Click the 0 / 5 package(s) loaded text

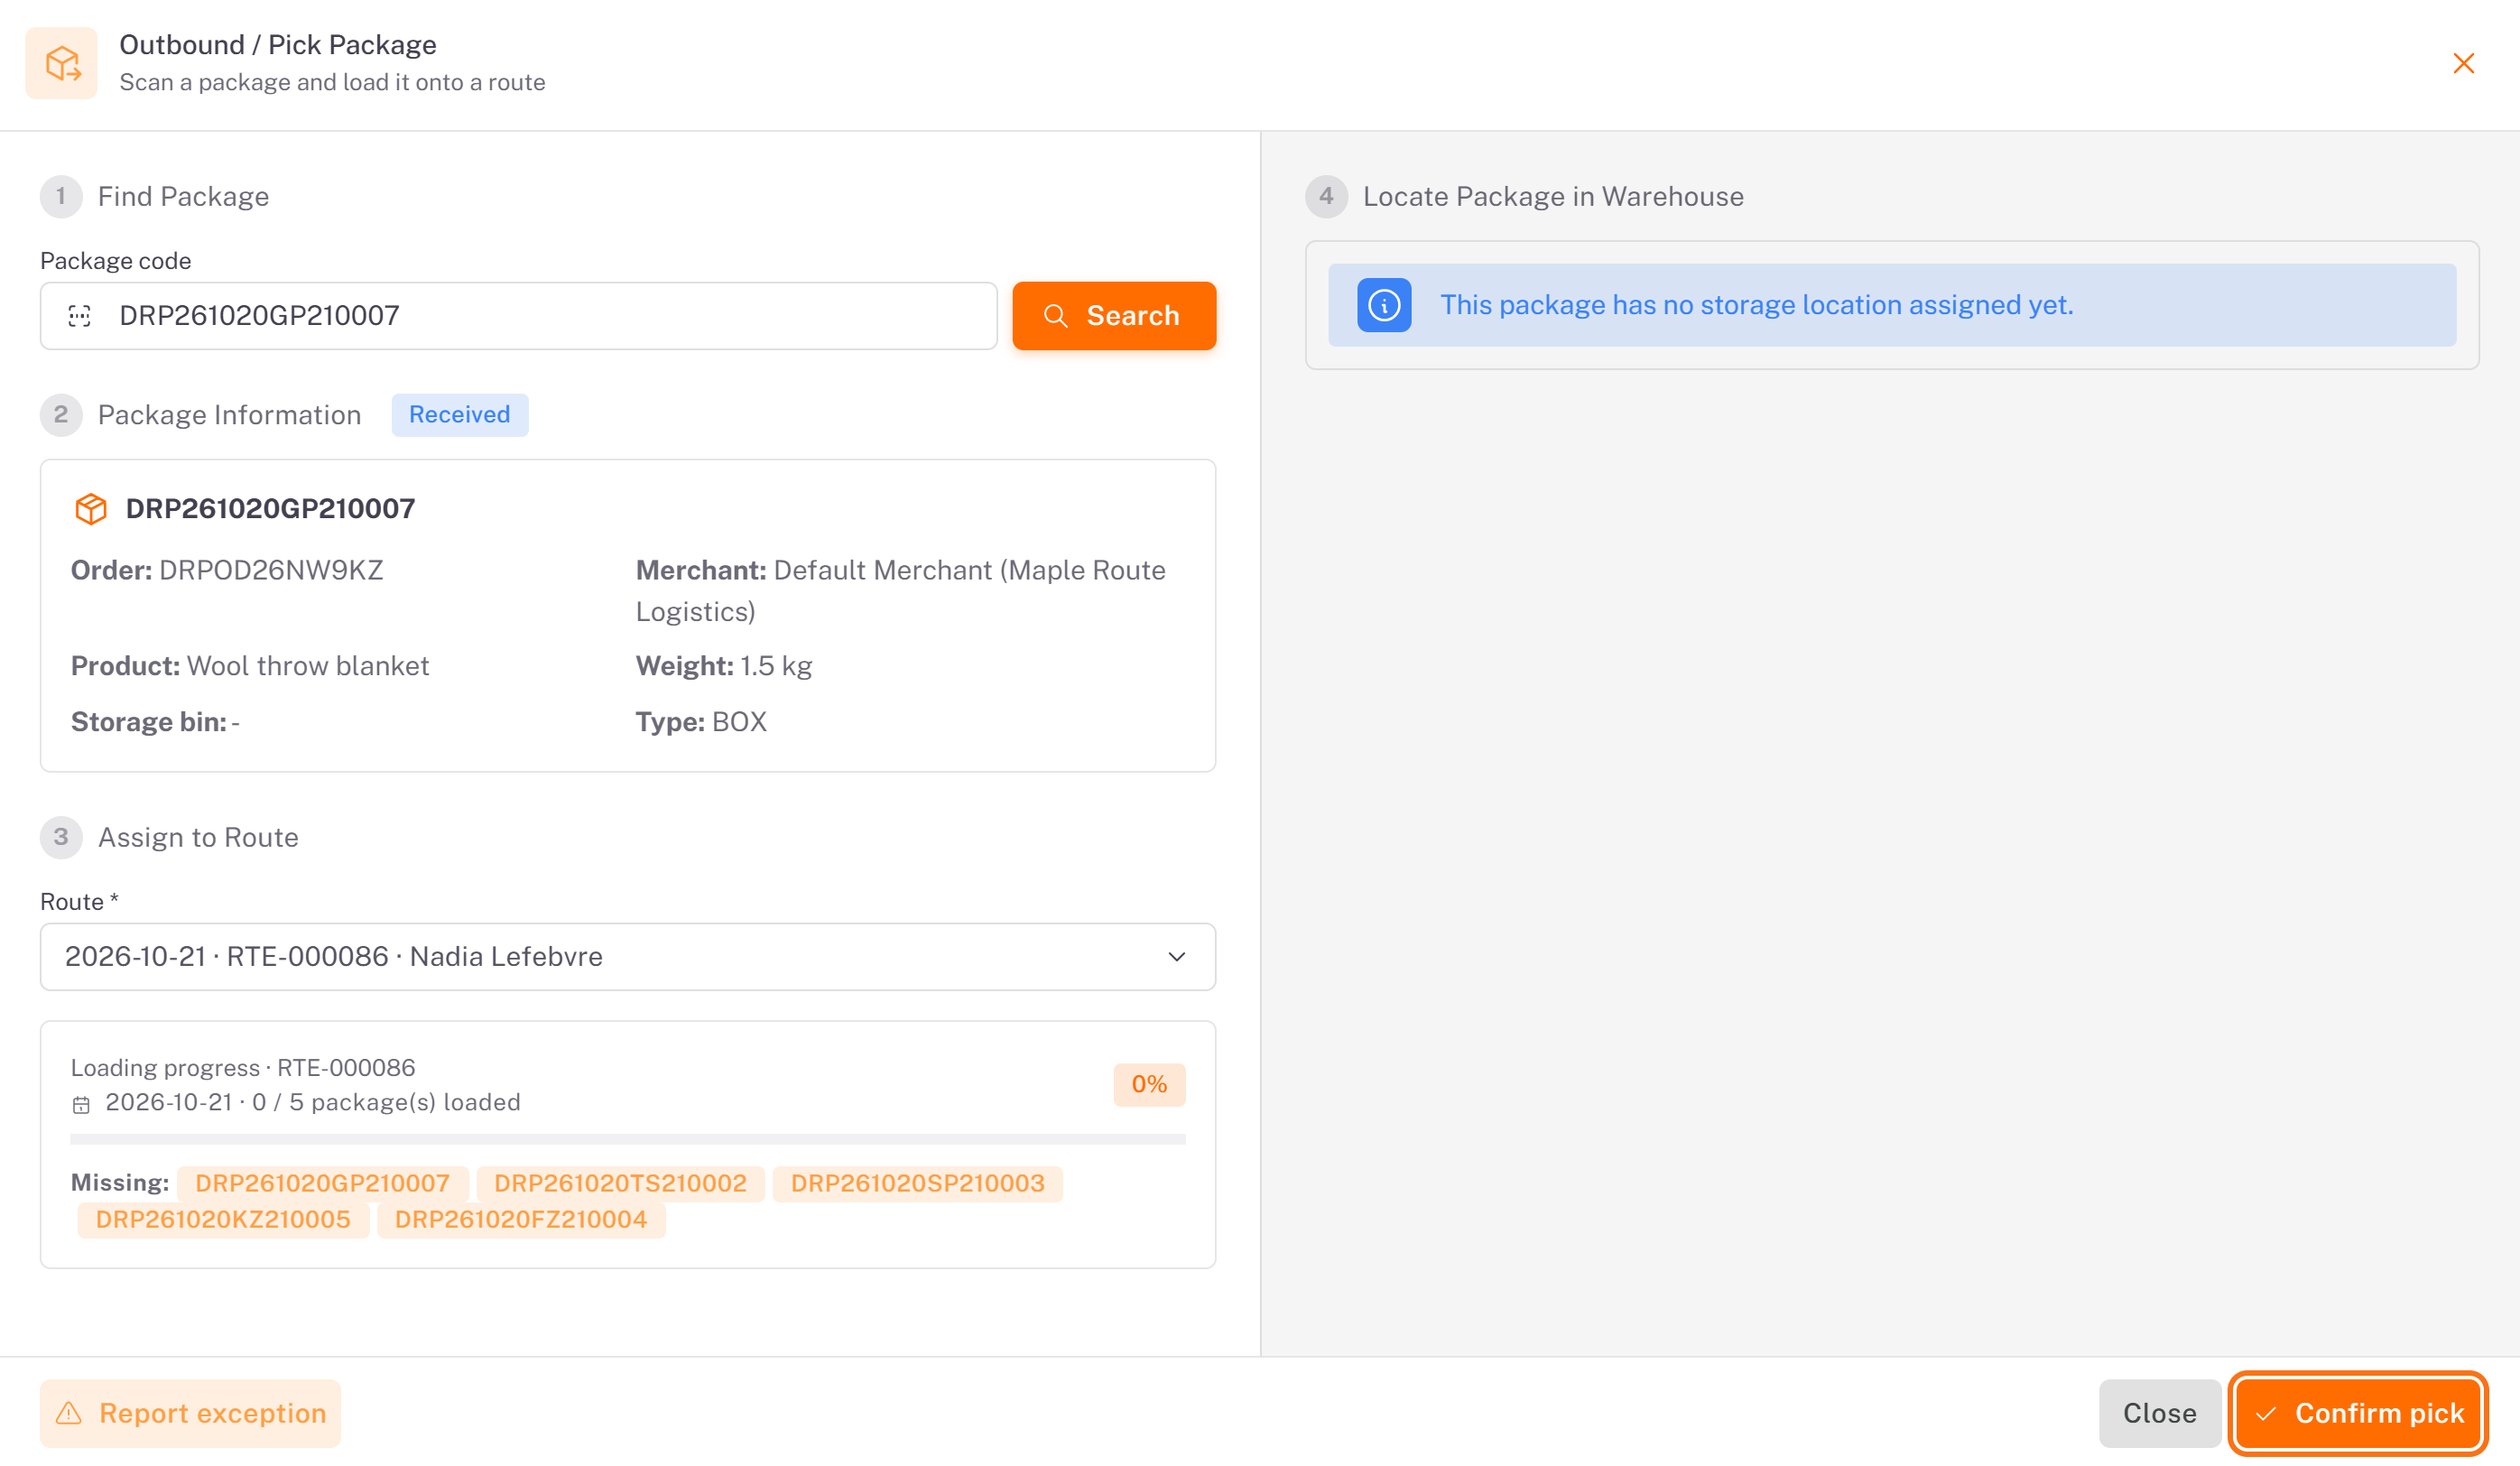(x=386, y=1103)
